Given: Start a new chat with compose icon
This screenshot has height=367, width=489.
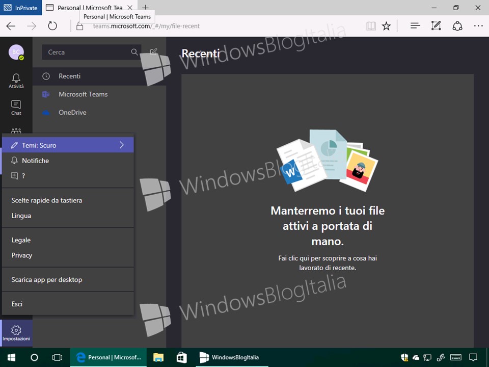Looking at the screenshot, I should point(154,52).
